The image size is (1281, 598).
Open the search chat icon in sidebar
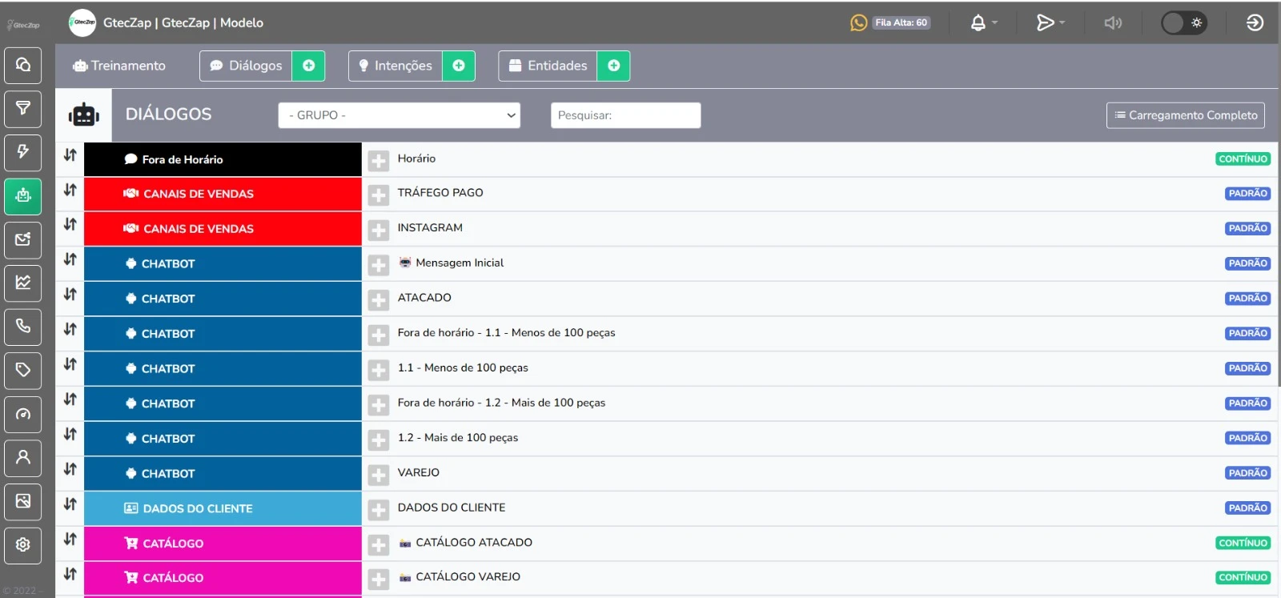pos(22,65)
